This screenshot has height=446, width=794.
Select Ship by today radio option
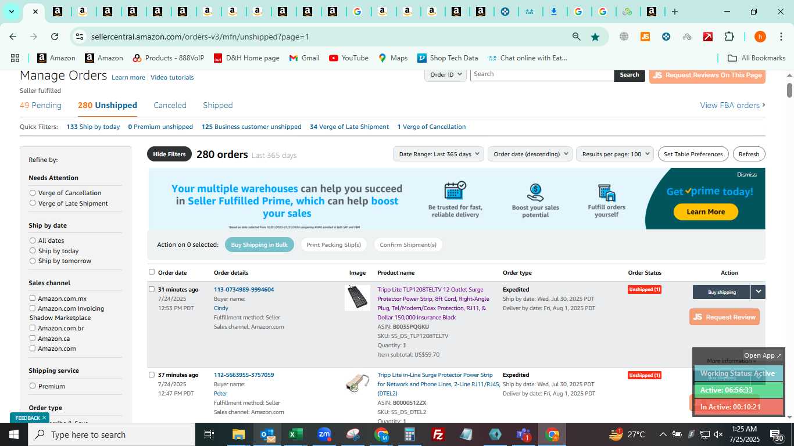point(33,251)
